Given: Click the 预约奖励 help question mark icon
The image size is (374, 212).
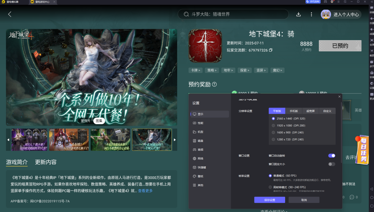Looking at the screenshot, I should coord(214,84).
